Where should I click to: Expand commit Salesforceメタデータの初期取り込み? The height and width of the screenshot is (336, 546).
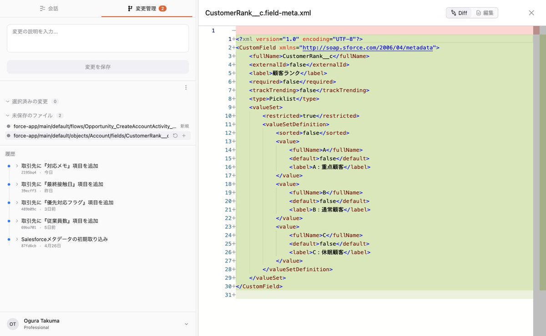17,239
